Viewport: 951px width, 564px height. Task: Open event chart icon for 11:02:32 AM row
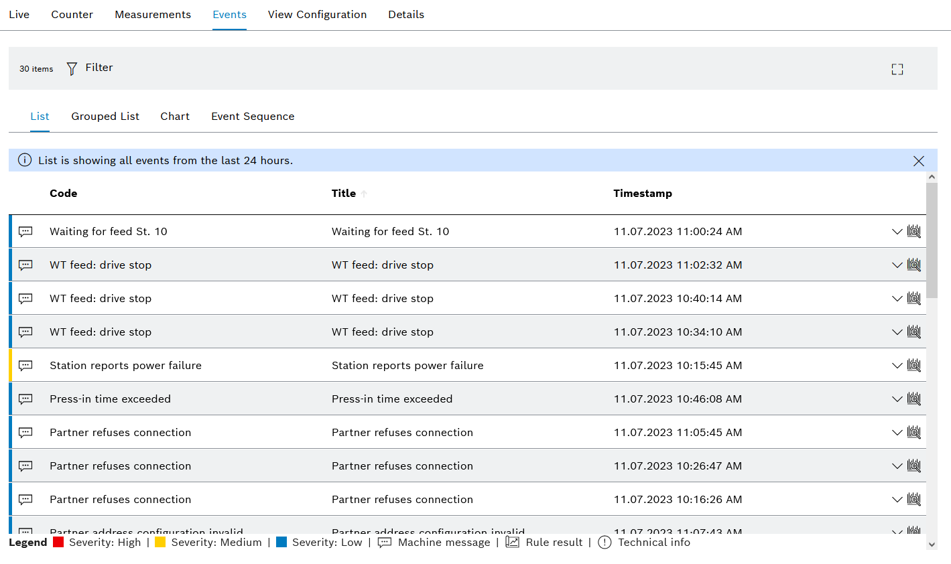click(914, 265)
